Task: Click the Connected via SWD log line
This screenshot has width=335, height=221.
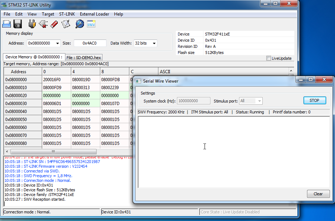Action: 32,171
